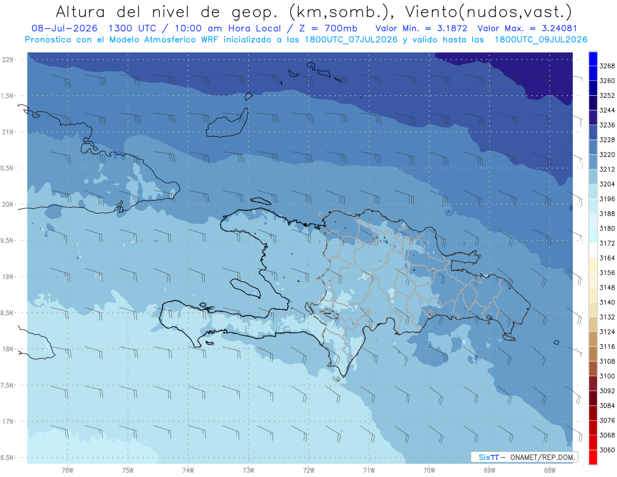Click the colorbar label 3220
This screenshot has width=617, height=477.
click(607, 154)
